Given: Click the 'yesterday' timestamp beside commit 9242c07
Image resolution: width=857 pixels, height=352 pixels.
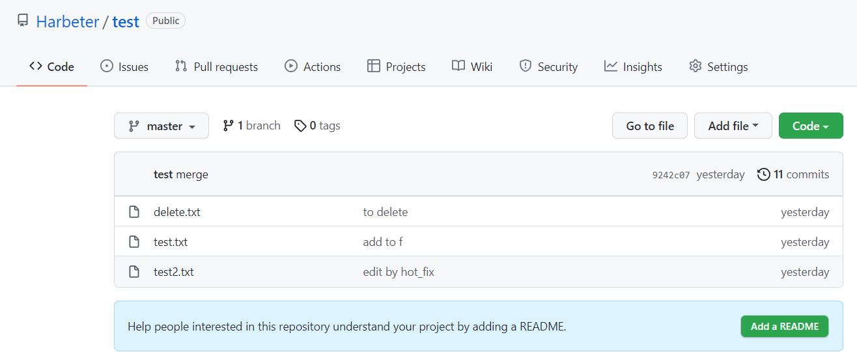Looking at the screenshot, I should coord(720,174).
